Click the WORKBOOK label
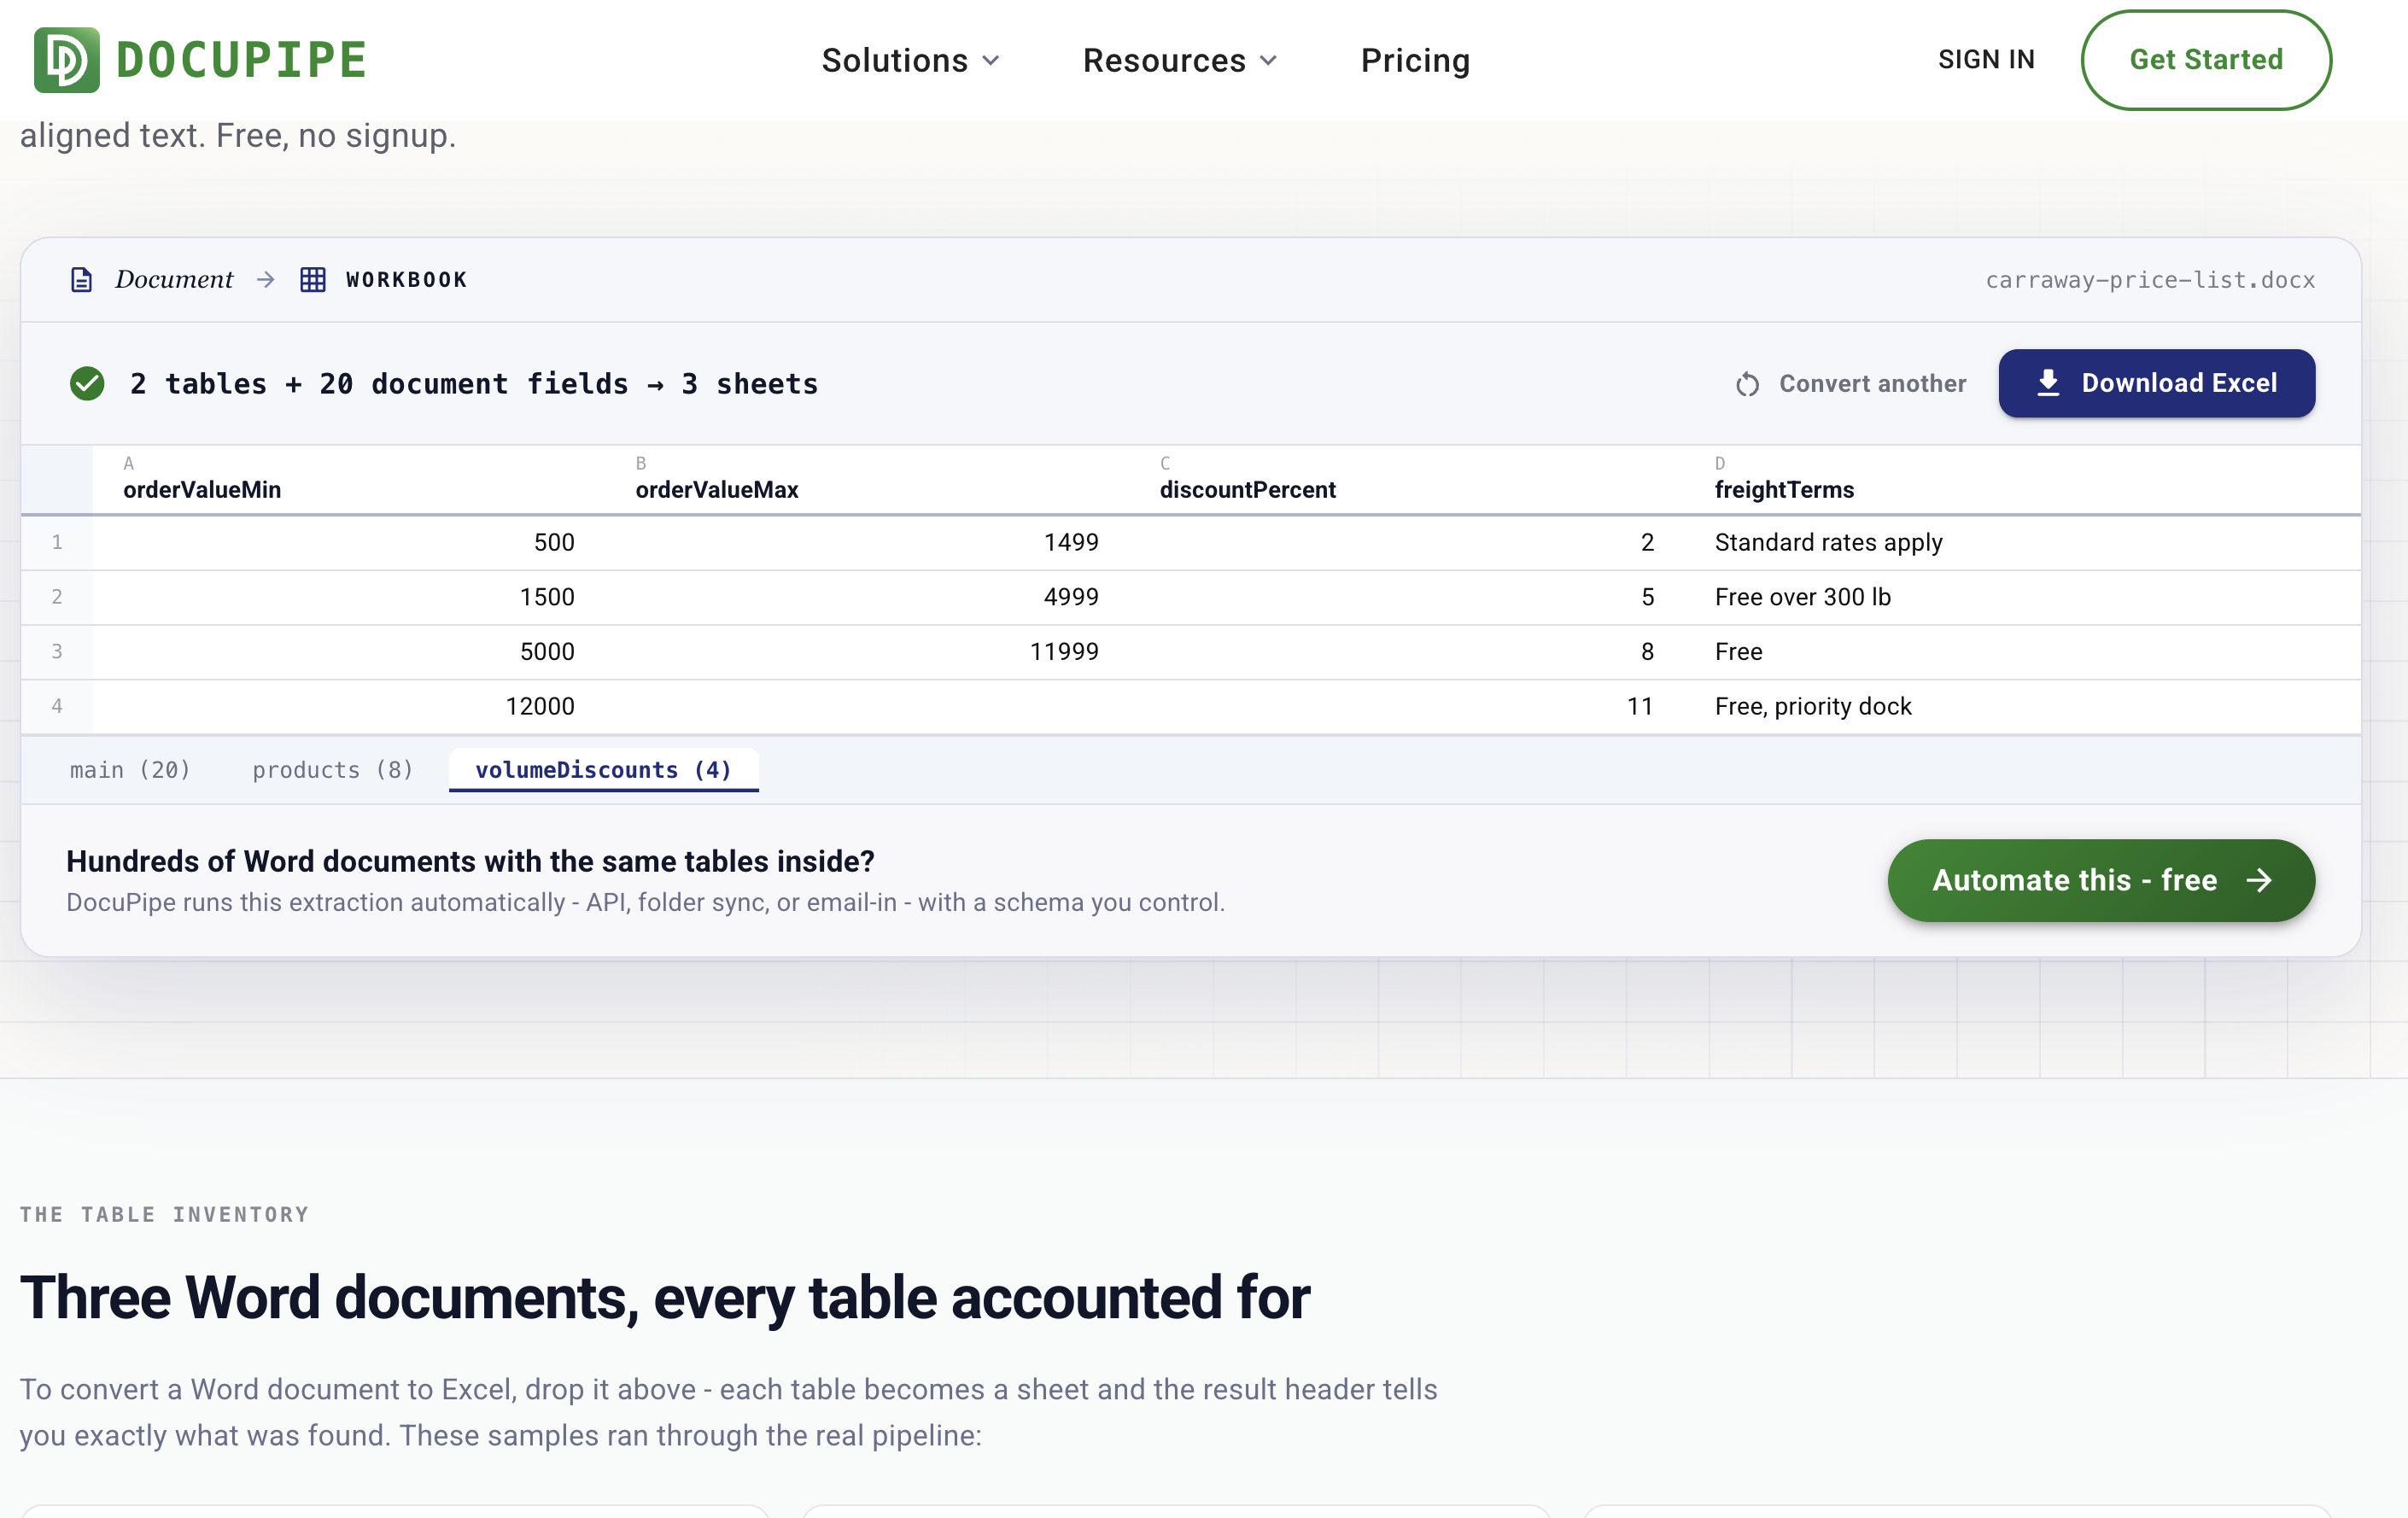 tap(406, 280)
